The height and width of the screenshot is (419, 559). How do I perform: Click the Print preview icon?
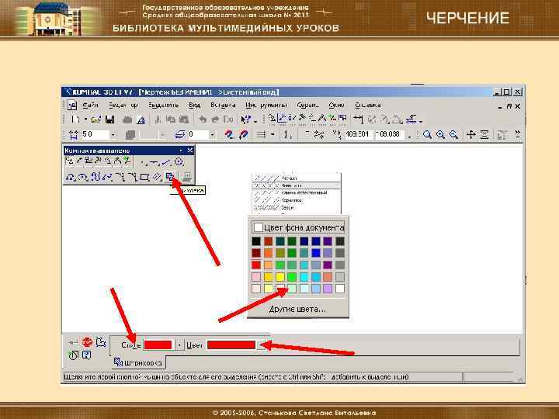coord(141,119)
